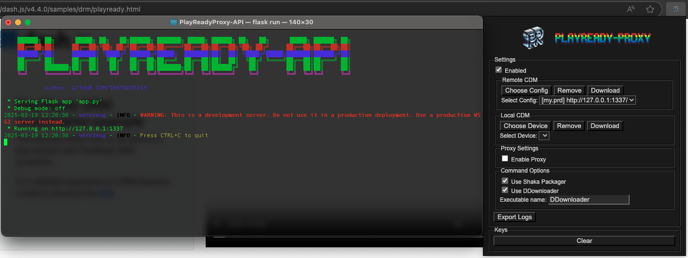Screen dimensions: 688x258
Task: Click the 'Debug mode: off' terminal line
Action: click(x=36, y=109)
